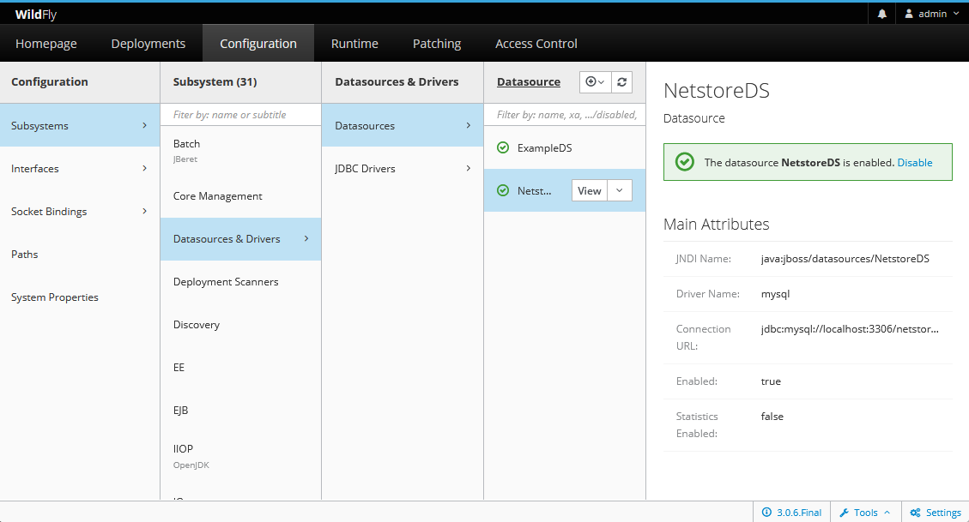The width and height of the screenshot is (969, 522).
Task: Click the Enabled value true
Action: pyautogui.click(x=771, y=381)
